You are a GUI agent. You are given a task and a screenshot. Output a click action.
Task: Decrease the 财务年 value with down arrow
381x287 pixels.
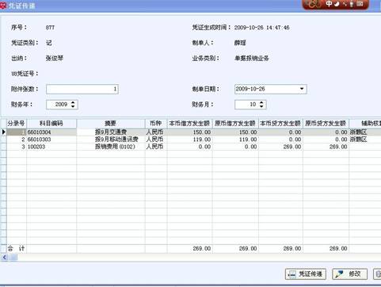(73, 106)
